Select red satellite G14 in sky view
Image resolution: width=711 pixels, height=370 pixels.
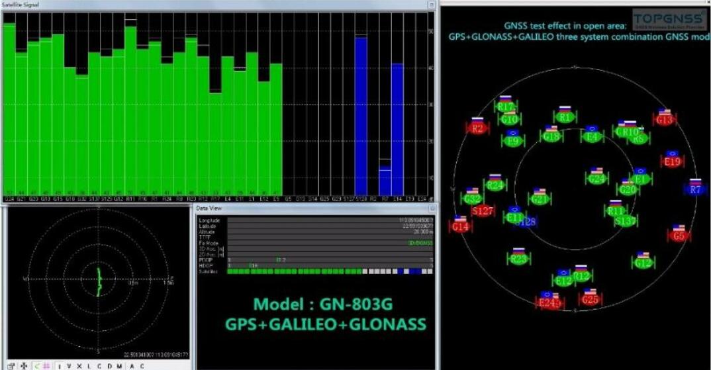pos(460,226)
